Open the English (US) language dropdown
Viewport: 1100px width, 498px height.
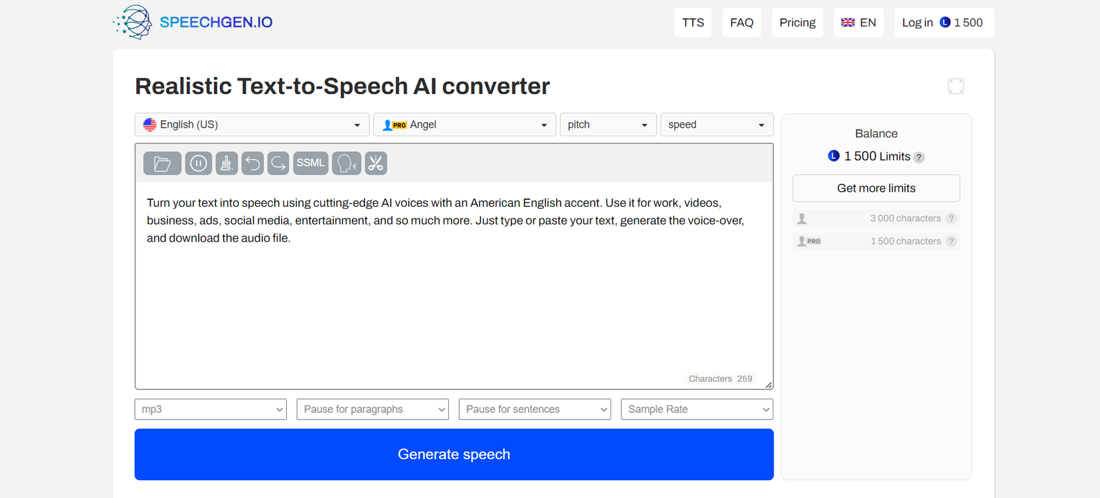252,124
